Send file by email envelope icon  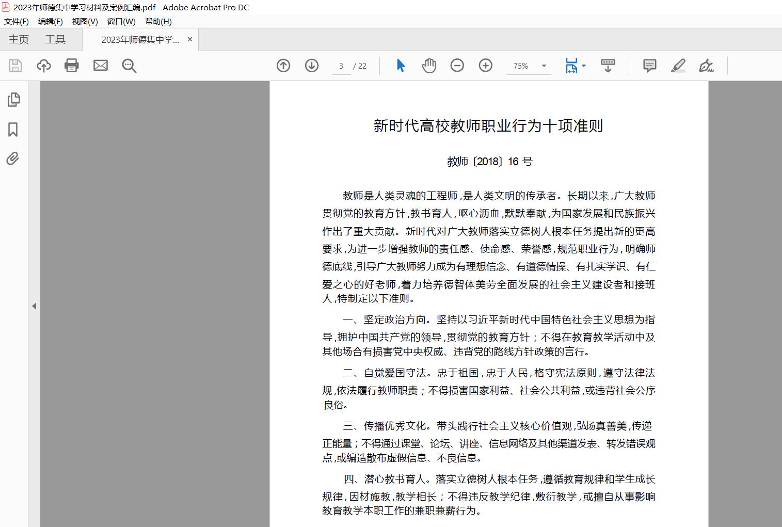(101, 66)
